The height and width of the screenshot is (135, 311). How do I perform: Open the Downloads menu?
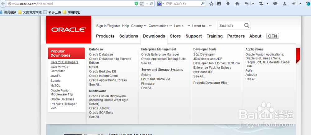click(154, 36)
